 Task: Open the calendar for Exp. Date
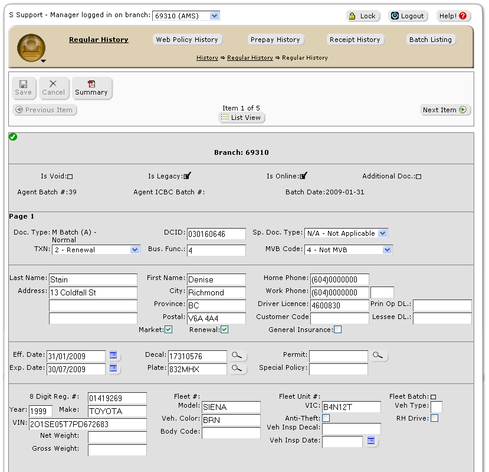pos(114,369)
